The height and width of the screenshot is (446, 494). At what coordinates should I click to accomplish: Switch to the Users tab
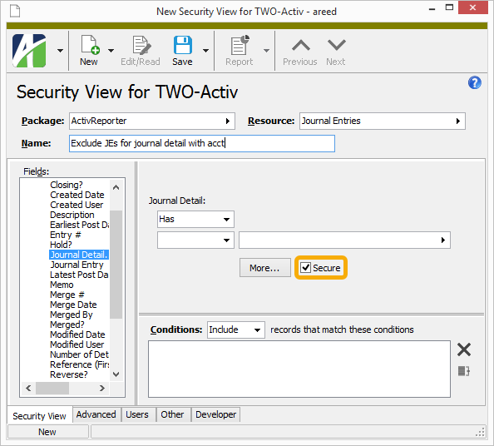pyautogui.click(x=137, y=414)
